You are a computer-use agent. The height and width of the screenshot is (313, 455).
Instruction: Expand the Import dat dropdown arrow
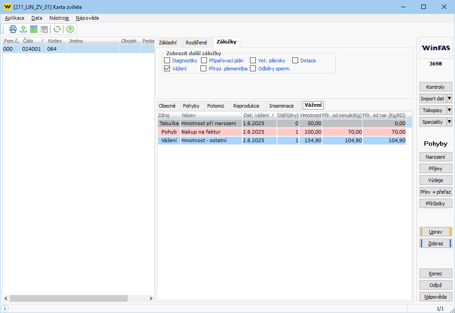click(449, 99)
